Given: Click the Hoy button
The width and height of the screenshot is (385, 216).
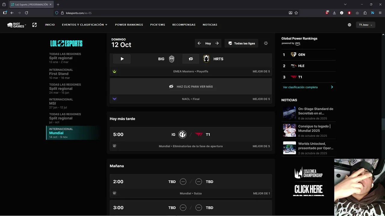Looking at the screenshot, I should tap(208, 43).
